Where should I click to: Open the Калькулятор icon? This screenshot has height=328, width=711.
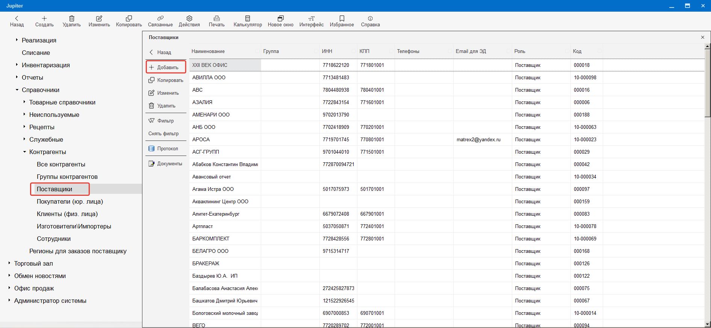pos(248,18)
